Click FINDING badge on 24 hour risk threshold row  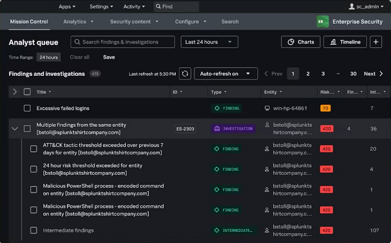pos(226,169)
